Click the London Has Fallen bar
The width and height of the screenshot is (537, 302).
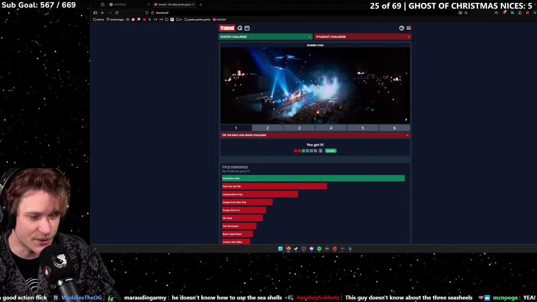click(x=236, y=242)
